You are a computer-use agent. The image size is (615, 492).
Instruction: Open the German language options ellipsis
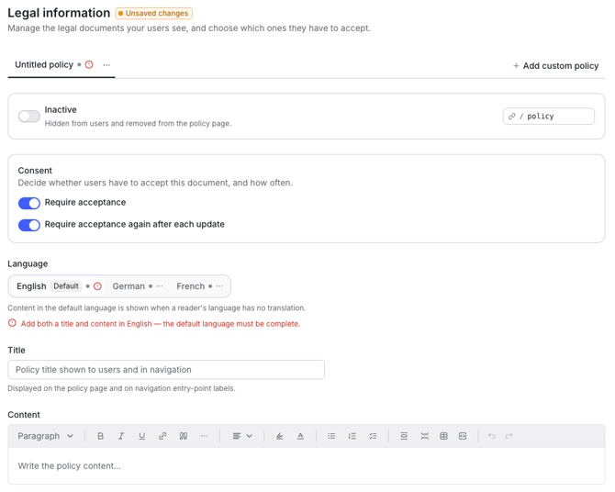tap(160, 286)
